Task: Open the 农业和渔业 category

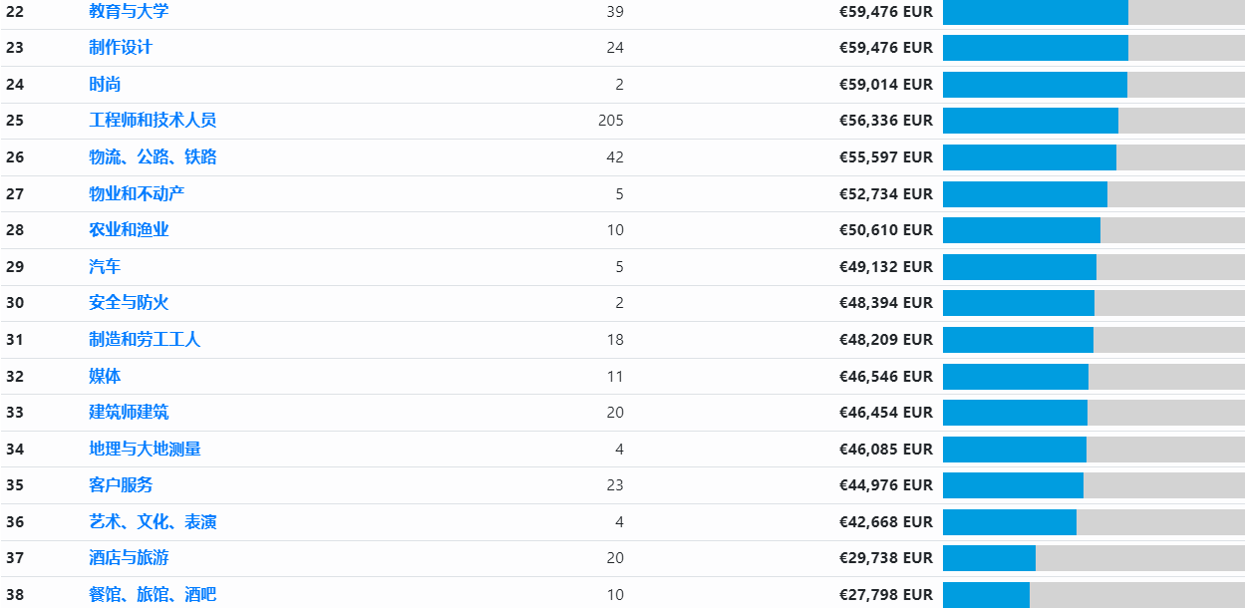Action: pos(129,229)
